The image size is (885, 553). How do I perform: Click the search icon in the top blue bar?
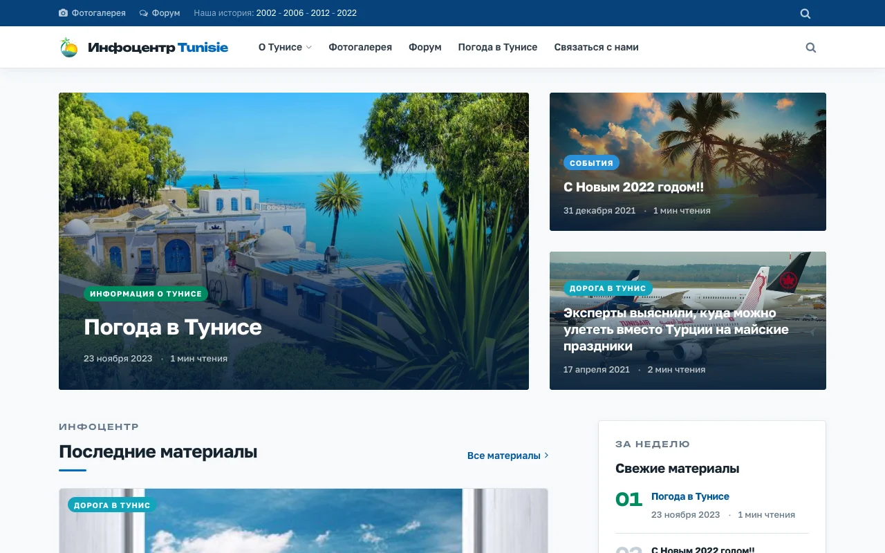pos(805,13)
